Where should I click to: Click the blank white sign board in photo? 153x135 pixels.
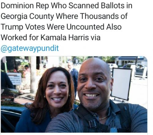tap(121, 84)
